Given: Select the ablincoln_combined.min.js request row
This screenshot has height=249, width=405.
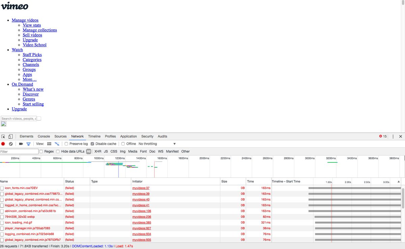Looking at the screenshot, I should pyautogui.click(x=201, y=211).
